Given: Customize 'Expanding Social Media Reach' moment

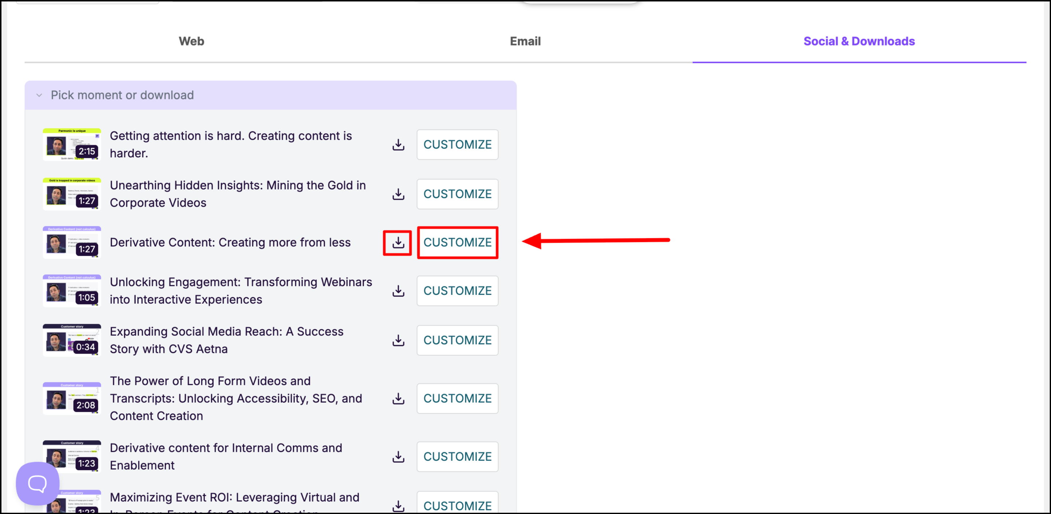Looking at the screenshot, I should [x=457, y=340].
